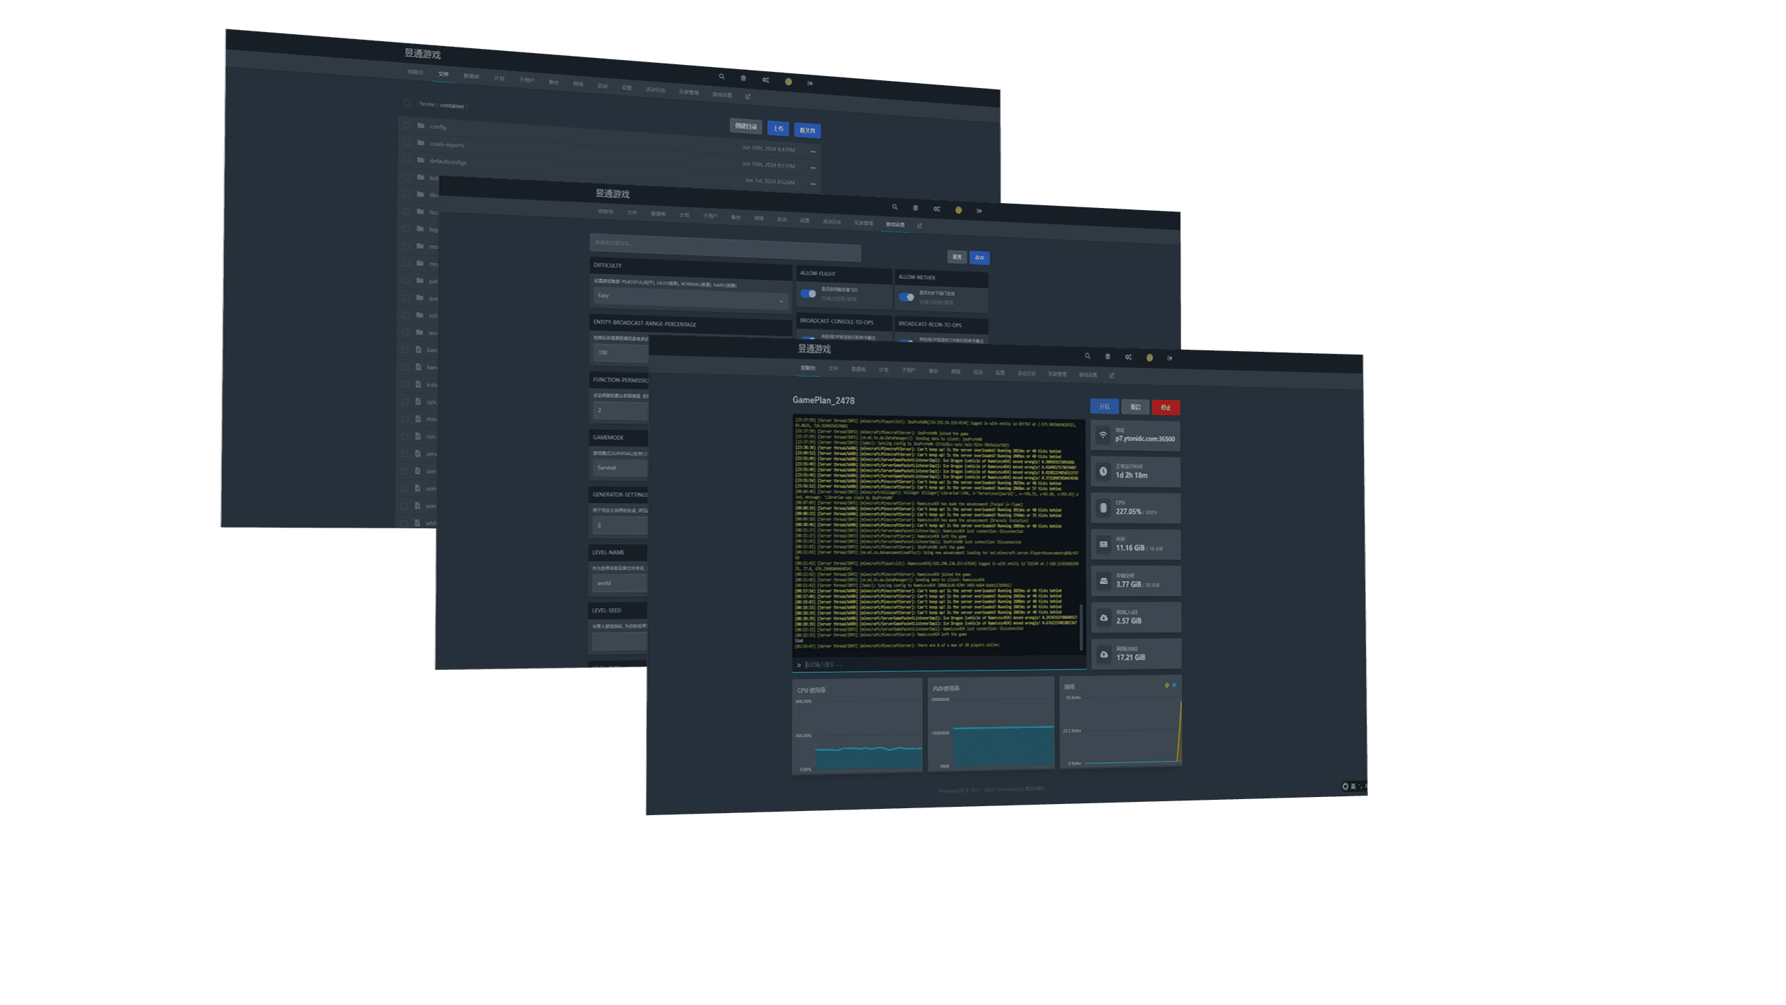Click yellow avatar icon in game settings window
The image size is (1786, 1005).
[x=959, y=210]
